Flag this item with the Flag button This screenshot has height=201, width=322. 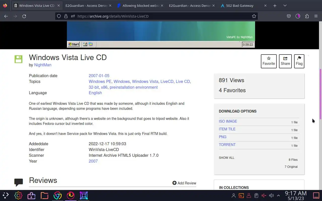pos(299,61)
